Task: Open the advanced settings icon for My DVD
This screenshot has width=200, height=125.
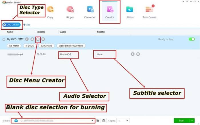Action: [32, 39]
